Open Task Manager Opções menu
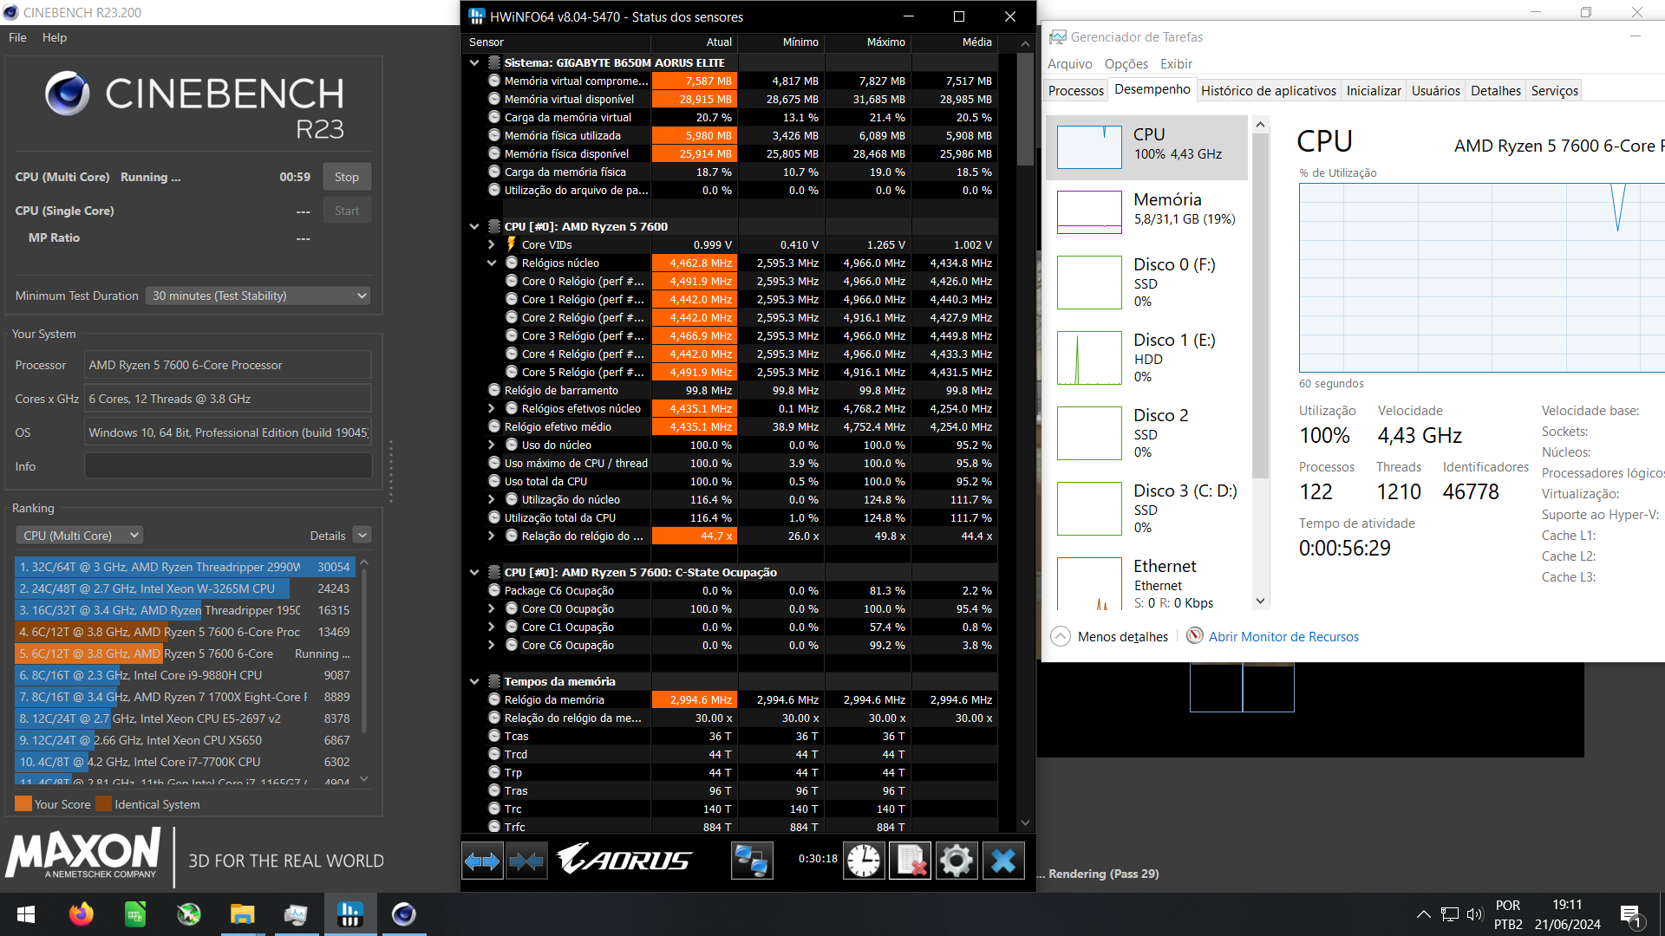 click(x=1126, y=63)
